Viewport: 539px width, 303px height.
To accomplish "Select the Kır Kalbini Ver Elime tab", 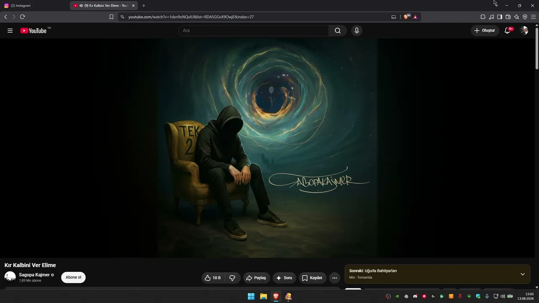I will (104, 5).
